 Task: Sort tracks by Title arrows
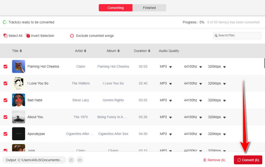click(x=21, y=51)
